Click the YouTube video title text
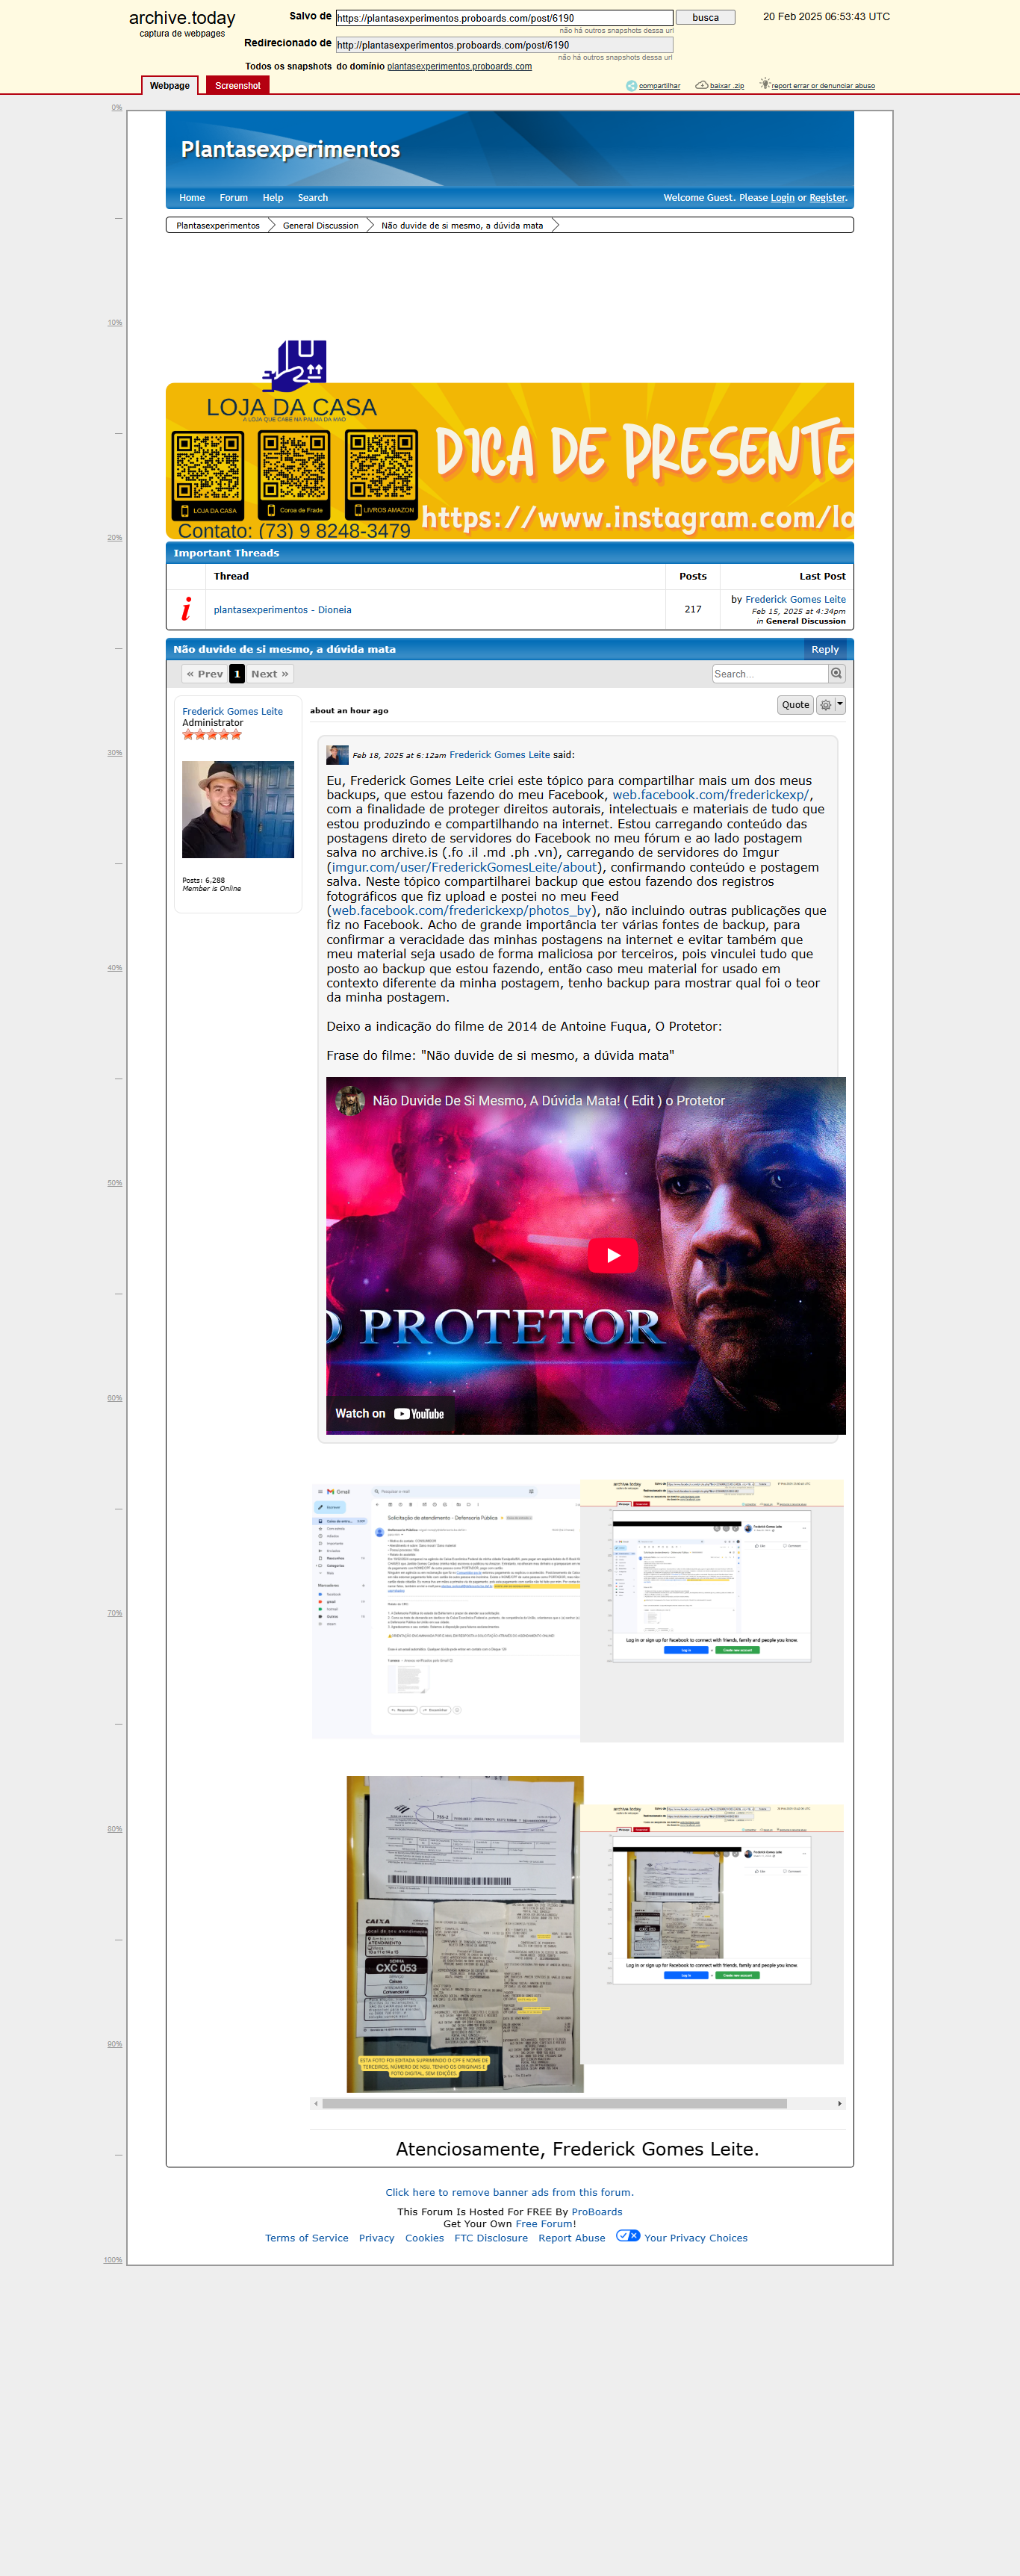The image size is (1020, 2576). pyautogui.click(x=548, y=1100)
